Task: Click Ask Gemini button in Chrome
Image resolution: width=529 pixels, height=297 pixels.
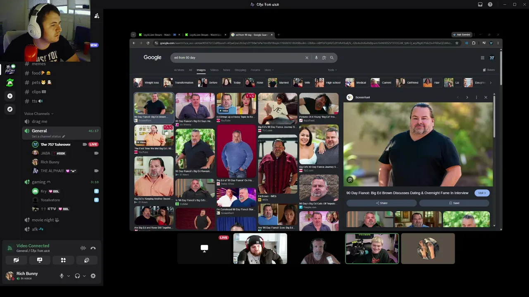Action: [462, 35]
